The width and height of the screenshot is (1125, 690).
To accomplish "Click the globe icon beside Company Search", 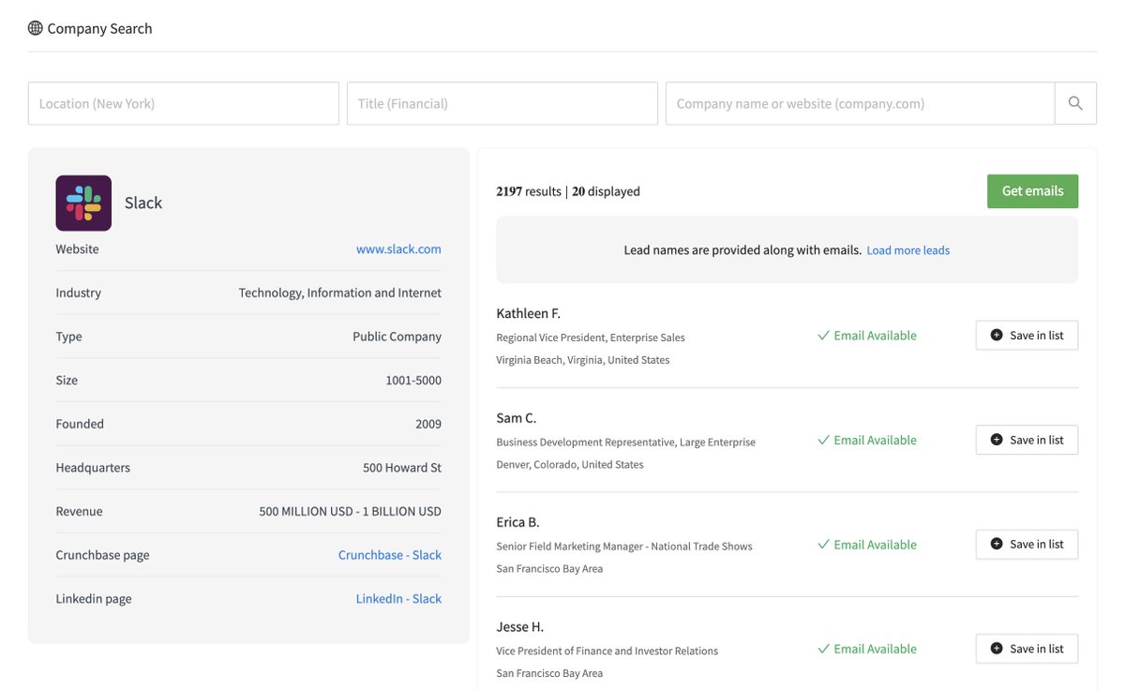I will pos(36,27).
